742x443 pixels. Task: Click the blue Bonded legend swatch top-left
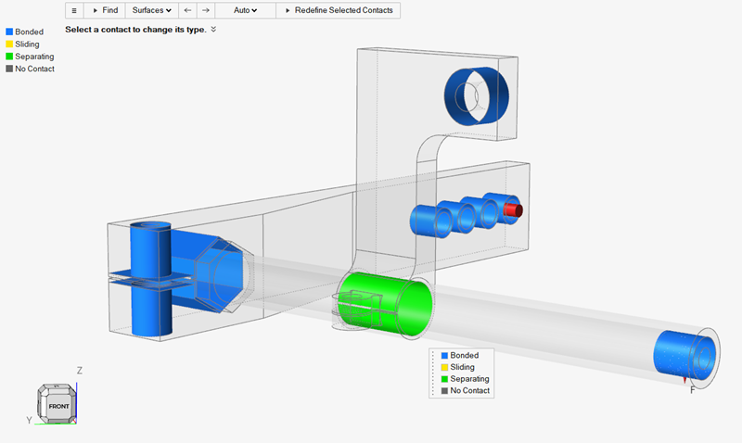[9, 32]
